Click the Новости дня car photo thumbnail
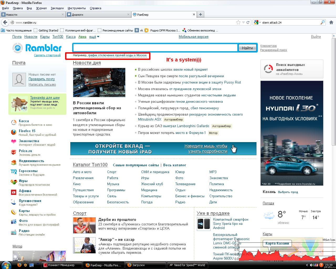Viewport: 336px width, 269px height. point(99,82)
